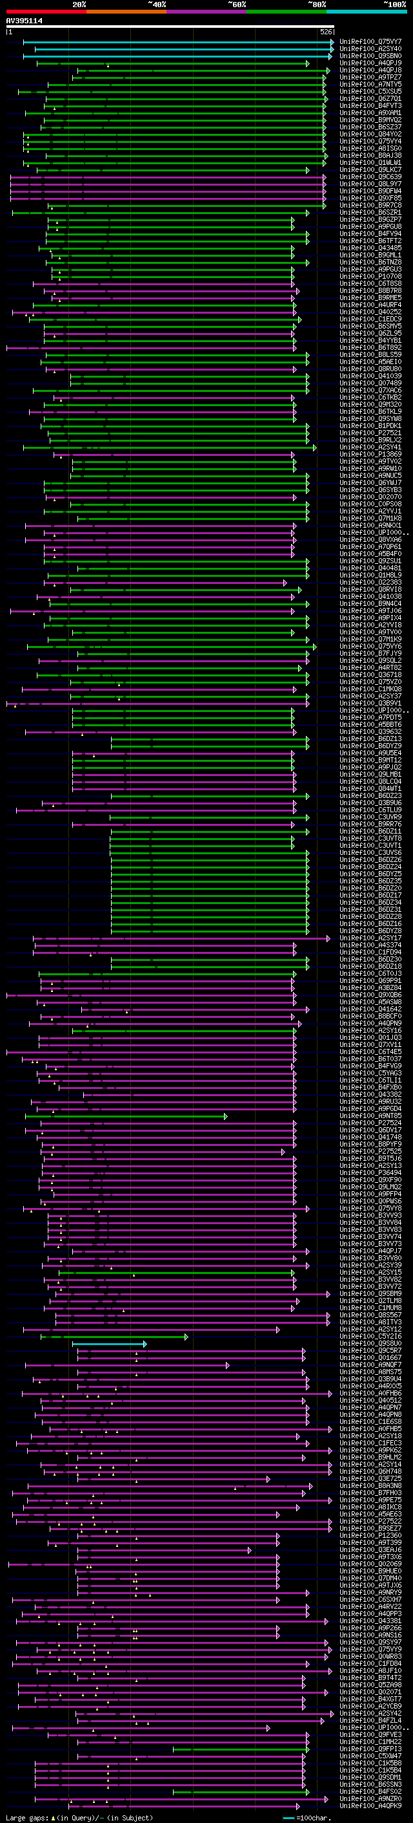Click the UniRef100_A9PJQ2 label
Screen dimensions: 413x1823
coord(370,767)
